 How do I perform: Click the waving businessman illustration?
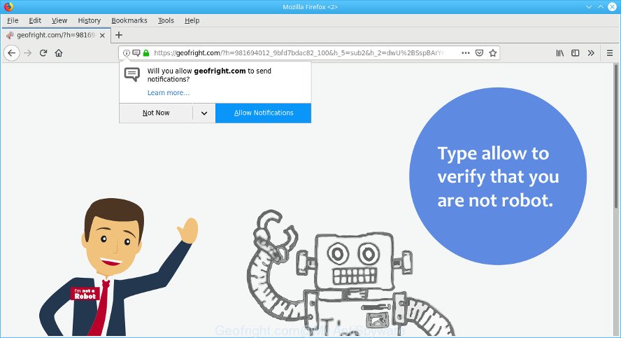coord(118,267)
